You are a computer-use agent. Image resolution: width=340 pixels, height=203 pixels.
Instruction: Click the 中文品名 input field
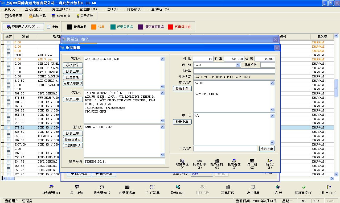[225, 149]
